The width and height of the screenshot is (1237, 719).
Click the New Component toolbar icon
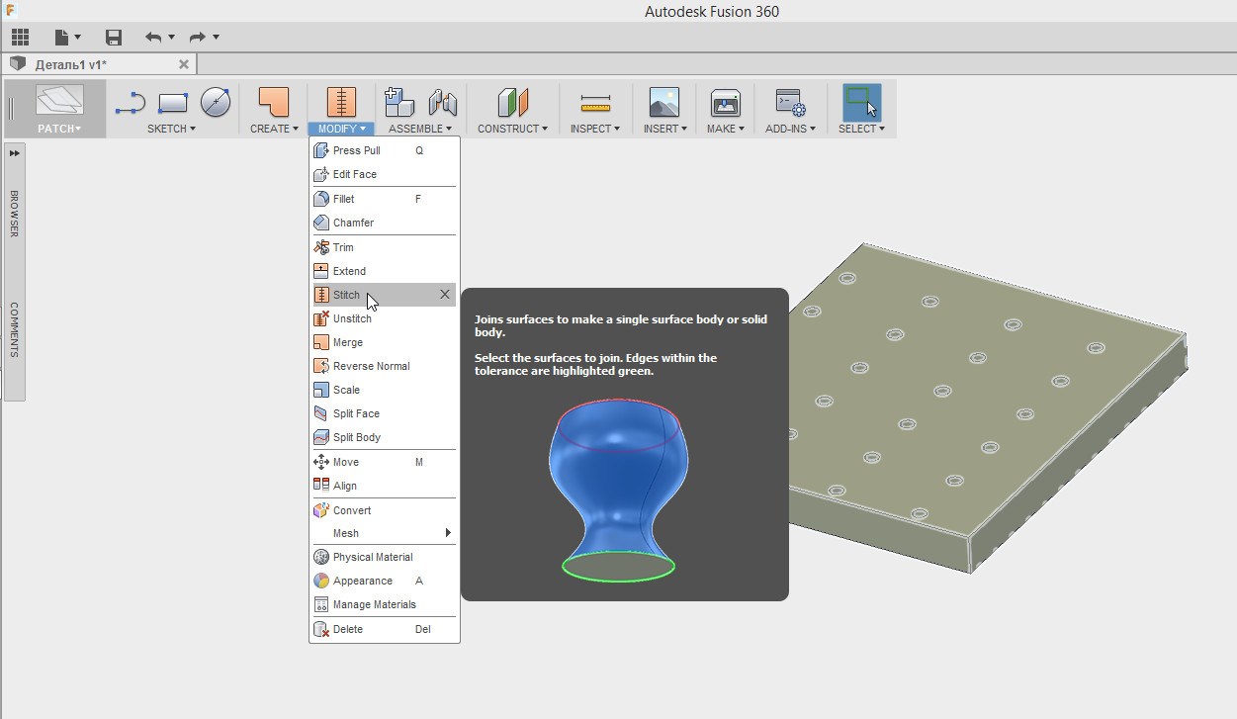tap(399, 102)
